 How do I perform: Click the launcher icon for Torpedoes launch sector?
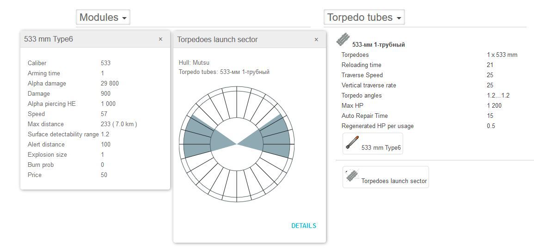352,176
